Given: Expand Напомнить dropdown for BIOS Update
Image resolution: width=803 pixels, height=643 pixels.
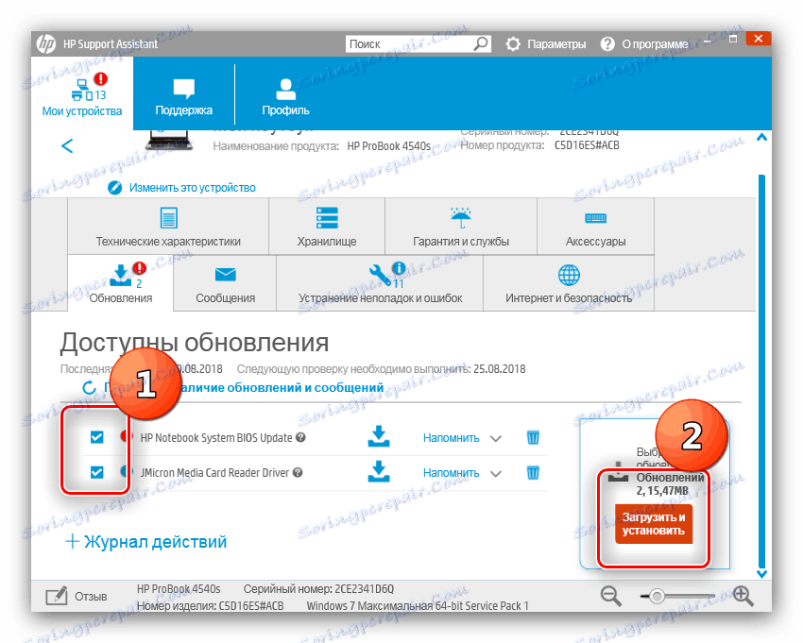Looking at the screenshot, I should pyautogui.click(x=496, y=439).
